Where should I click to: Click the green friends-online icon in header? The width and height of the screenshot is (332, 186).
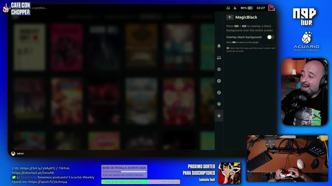(228, 8)
